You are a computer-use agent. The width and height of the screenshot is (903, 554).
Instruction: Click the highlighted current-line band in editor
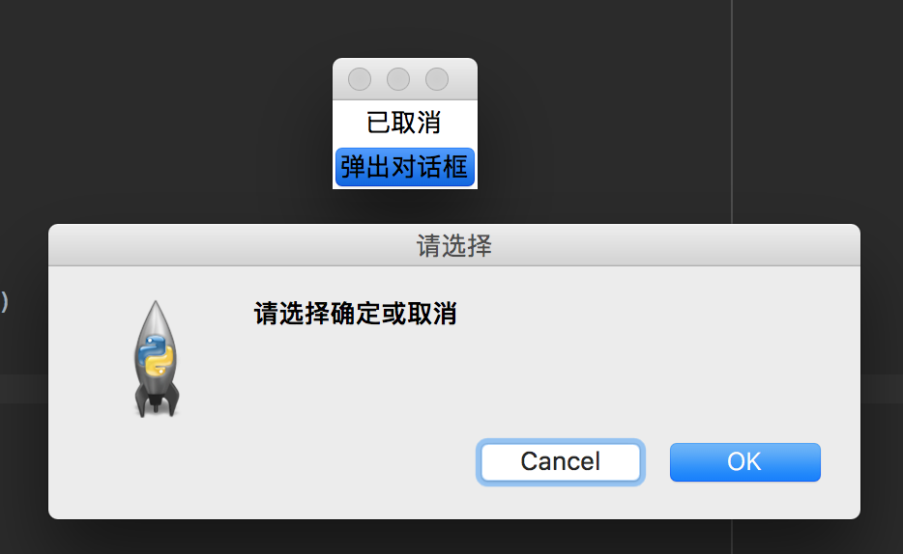click(x=23, y=389)
